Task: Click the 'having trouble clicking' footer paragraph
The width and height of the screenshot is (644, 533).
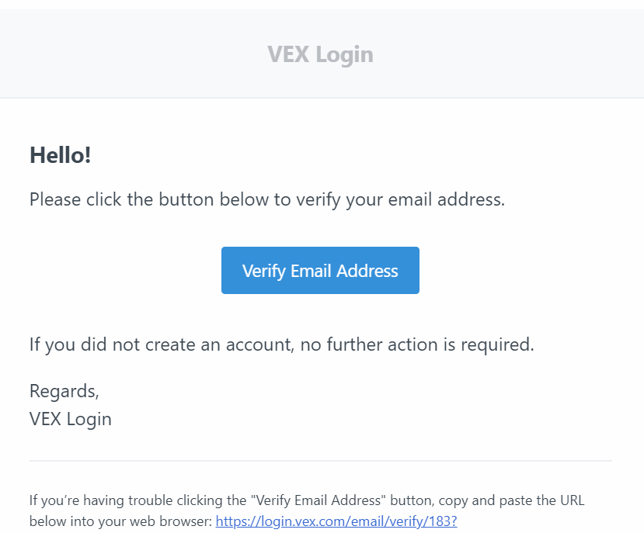Action: point(306,511)
